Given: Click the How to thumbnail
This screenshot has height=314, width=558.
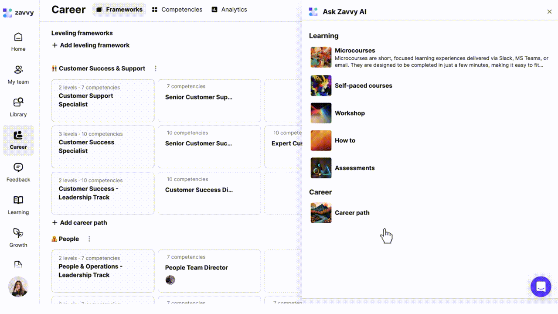Looking at the screenshot, I should (x=321, y=140).
